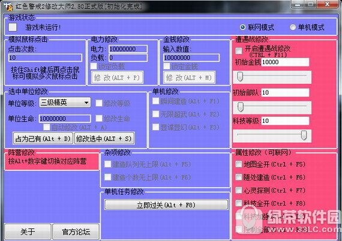This screenshot has width=342, height=241.
Task: Enable 随处建造 (Ctrl + F6) checkbox
Action: 239,177
